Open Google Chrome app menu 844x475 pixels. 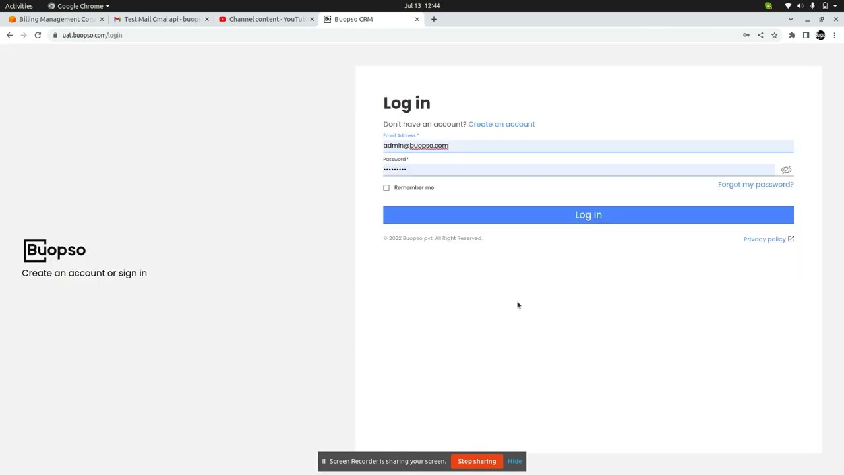point(79,6)
